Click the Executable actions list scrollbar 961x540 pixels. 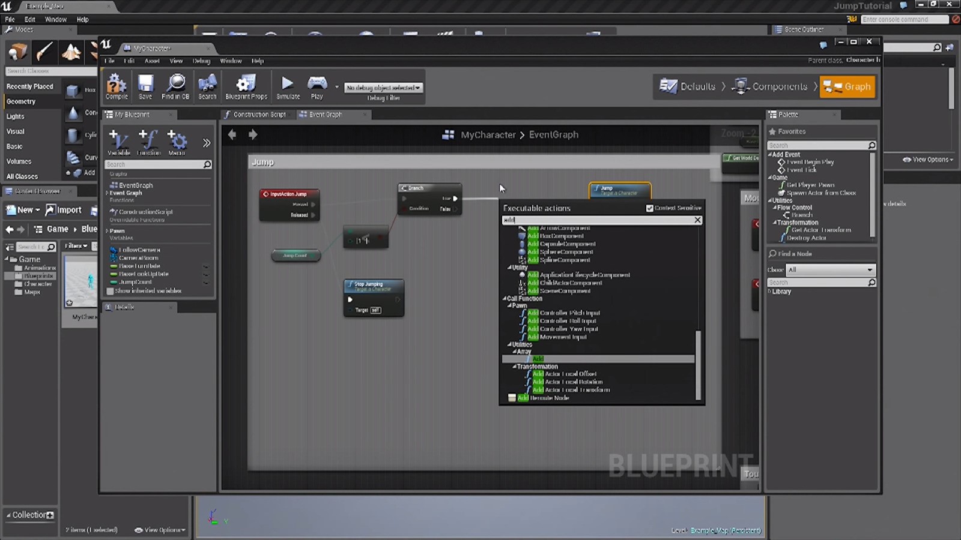click(x=698, y=364)
